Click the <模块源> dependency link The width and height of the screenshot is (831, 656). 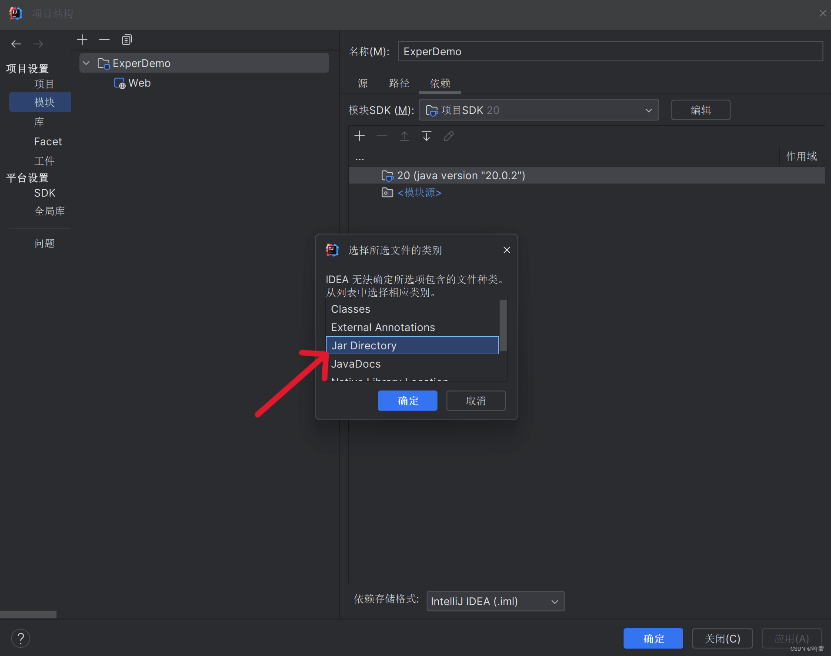click(x=419, y=192)
